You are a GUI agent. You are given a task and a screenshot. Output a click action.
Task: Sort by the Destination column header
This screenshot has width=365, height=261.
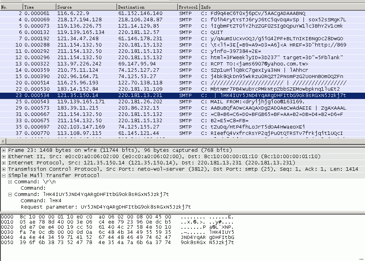146,7
